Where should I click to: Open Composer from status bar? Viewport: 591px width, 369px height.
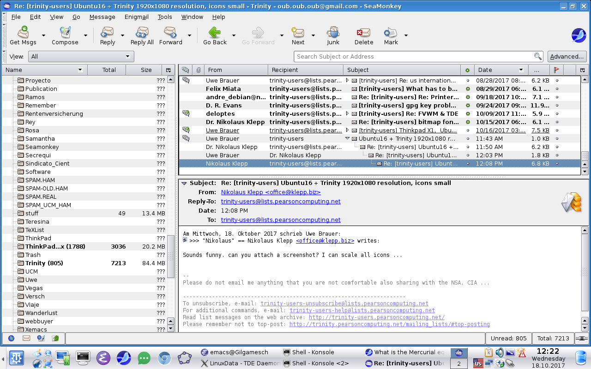(x=41, y=338)
